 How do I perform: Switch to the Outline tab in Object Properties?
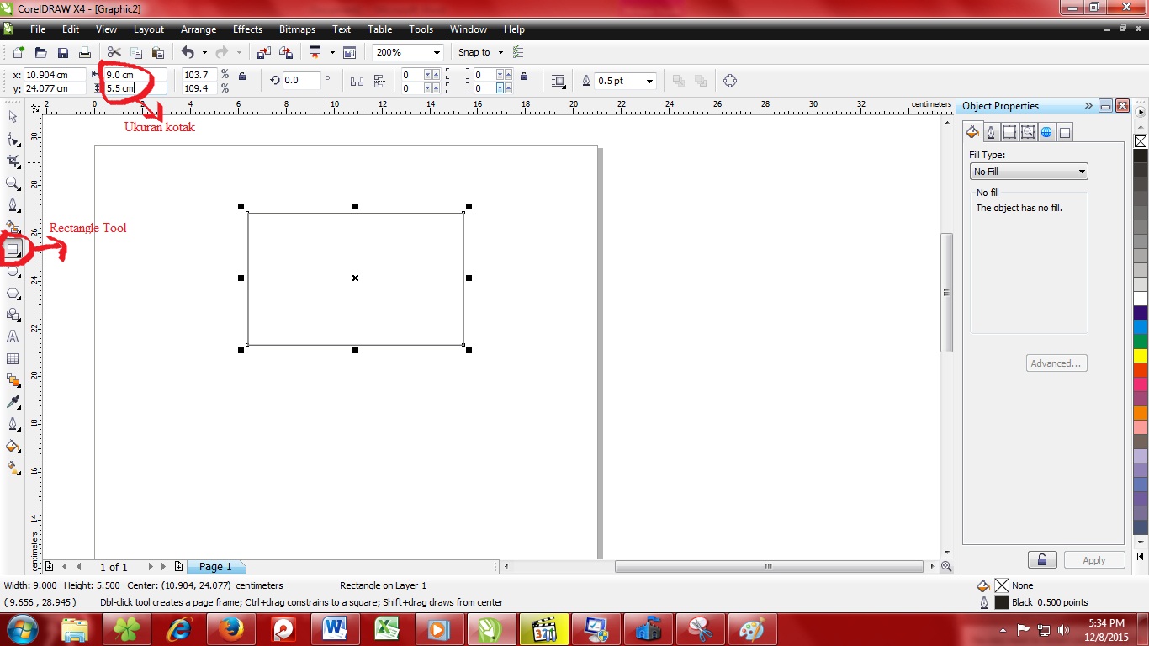pyautogui.click(x=991, y=132)
